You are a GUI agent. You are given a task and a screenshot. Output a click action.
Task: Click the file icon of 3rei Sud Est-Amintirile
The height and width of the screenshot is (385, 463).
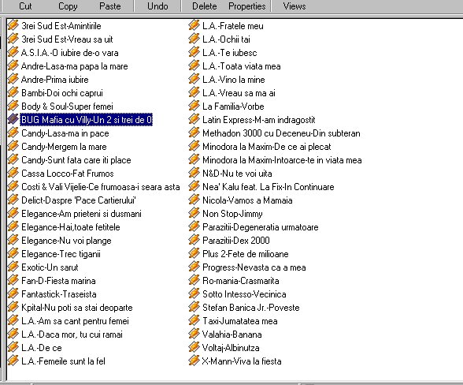pos(13,25)
